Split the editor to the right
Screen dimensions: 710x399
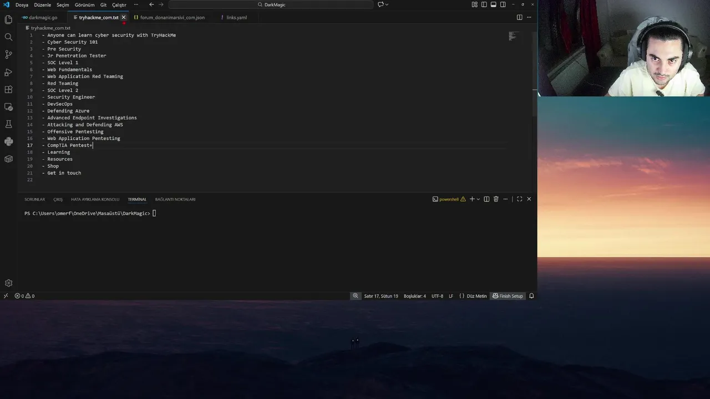click(x=520, y=17)
